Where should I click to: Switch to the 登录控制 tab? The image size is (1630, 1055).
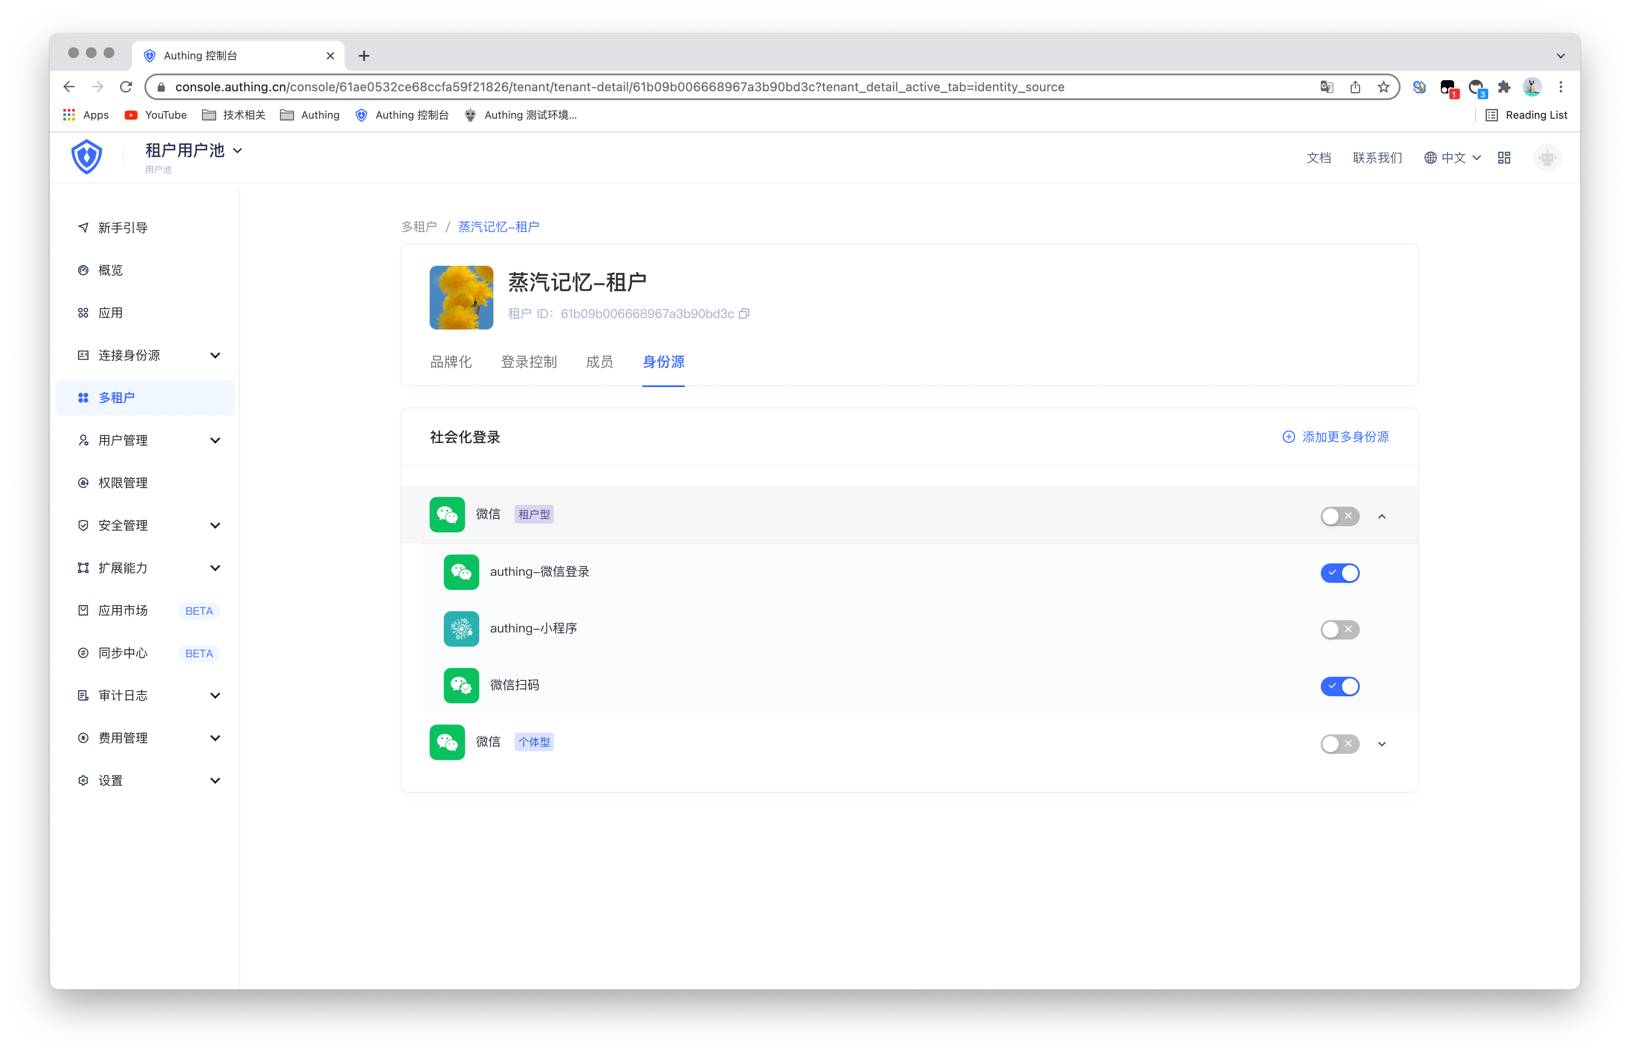[529, 362]
